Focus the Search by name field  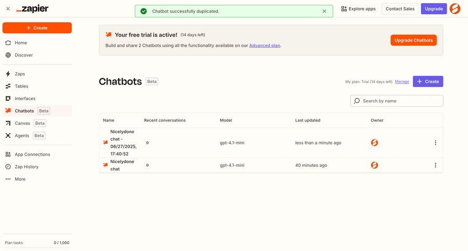coord(396,101)
